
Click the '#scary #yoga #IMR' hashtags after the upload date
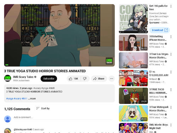point(44,88)
